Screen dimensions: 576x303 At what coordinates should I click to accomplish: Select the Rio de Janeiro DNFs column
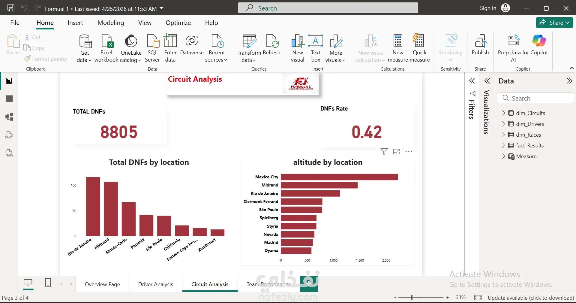coord(93,206)
